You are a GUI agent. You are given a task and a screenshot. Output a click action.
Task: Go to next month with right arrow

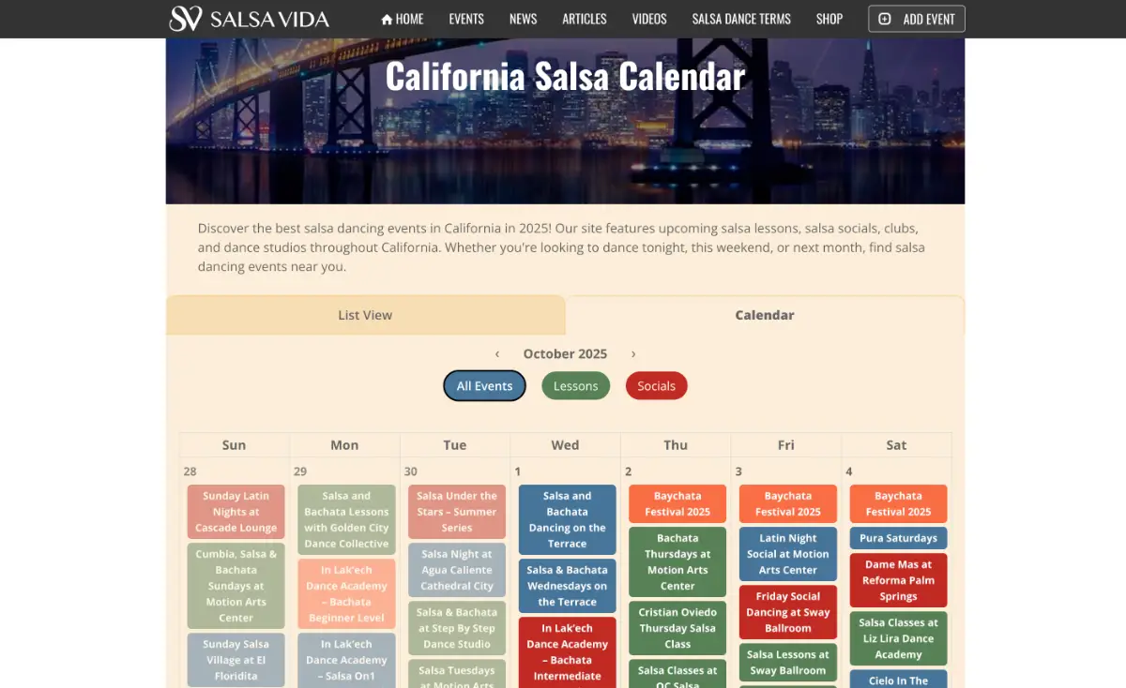coord(632,354)
